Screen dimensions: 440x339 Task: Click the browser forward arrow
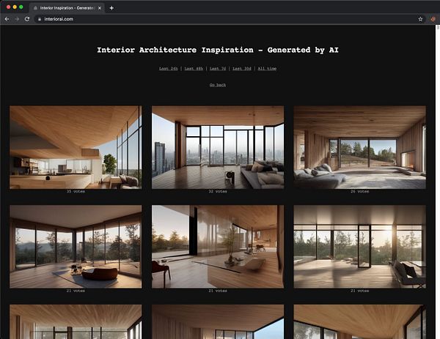pos(17,19)
